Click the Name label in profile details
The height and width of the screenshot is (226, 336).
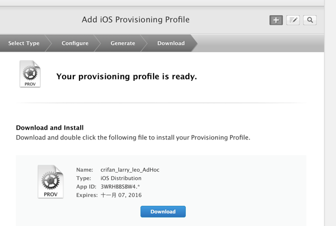[84, 170]
